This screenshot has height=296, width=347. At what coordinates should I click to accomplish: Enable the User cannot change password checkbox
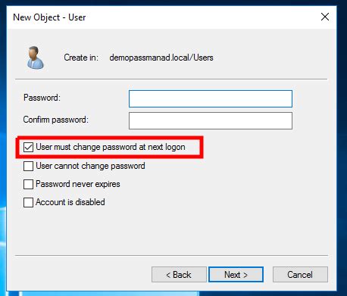28,166
